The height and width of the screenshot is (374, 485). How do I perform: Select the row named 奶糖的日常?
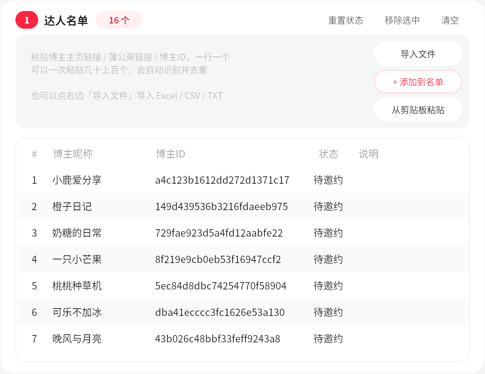pyautogui.click(x=242, y=233)
